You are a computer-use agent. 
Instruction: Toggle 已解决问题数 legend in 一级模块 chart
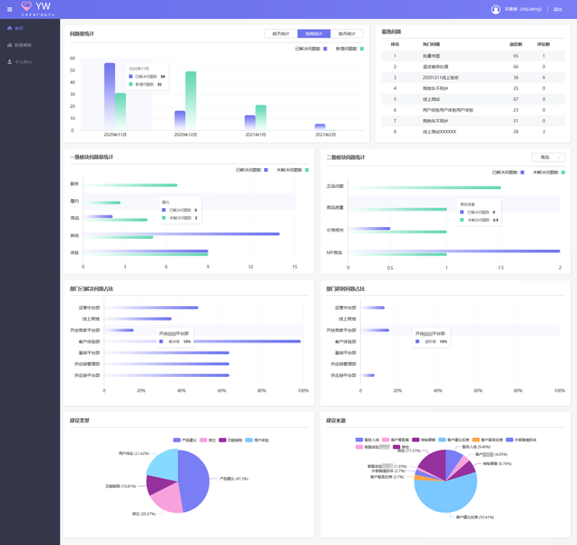click(x=251, y=170)
